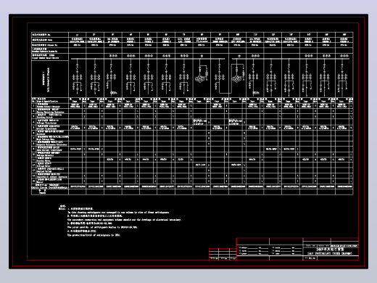This screenshot has width=377, height=283.
Task: Select the drawing title block with red border
Action: click(x=297, y=249)
